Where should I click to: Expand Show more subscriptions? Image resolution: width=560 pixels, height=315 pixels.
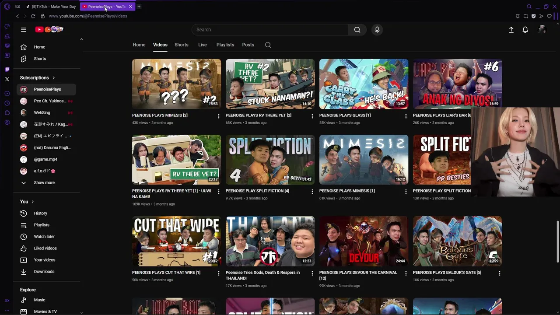click(44, 182)
